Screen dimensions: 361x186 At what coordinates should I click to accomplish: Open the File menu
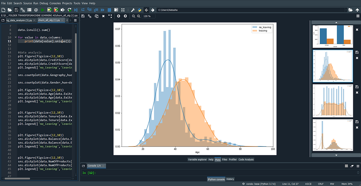click(x=3, y=3)
